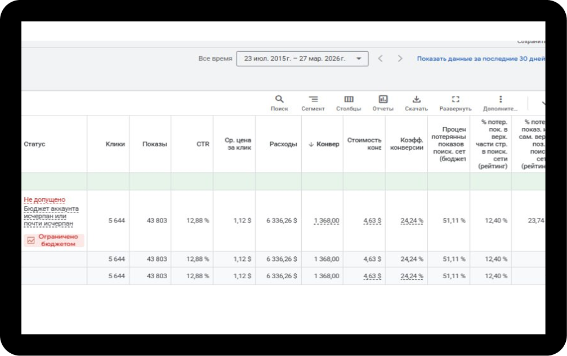Open the Отчеты reports icon

point(383,99)
